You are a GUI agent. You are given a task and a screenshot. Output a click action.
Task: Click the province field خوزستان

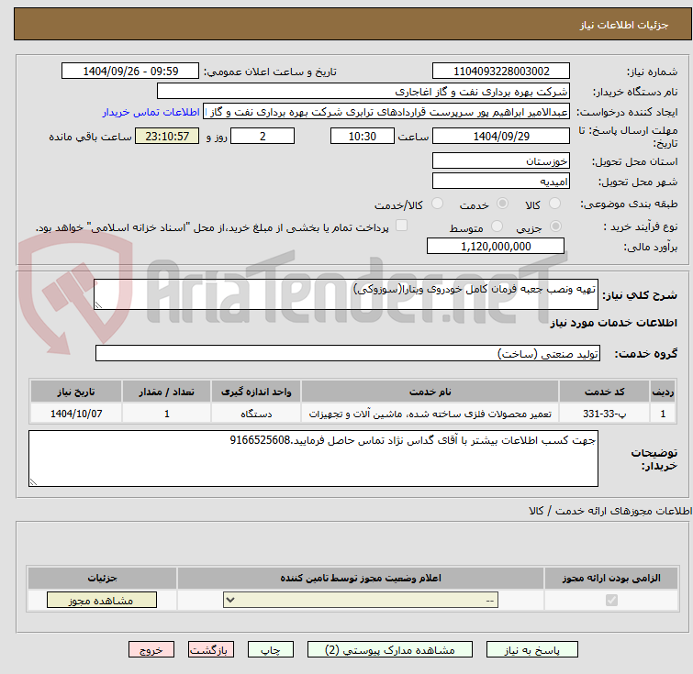tap(501, 161)
